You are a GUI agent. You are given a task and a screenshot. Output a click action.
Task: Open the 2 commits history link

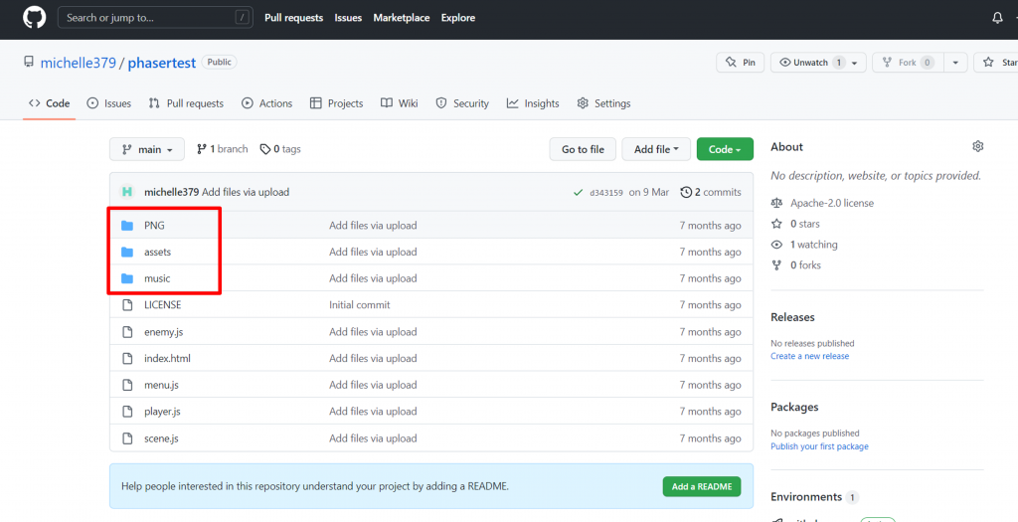[711, 192]
